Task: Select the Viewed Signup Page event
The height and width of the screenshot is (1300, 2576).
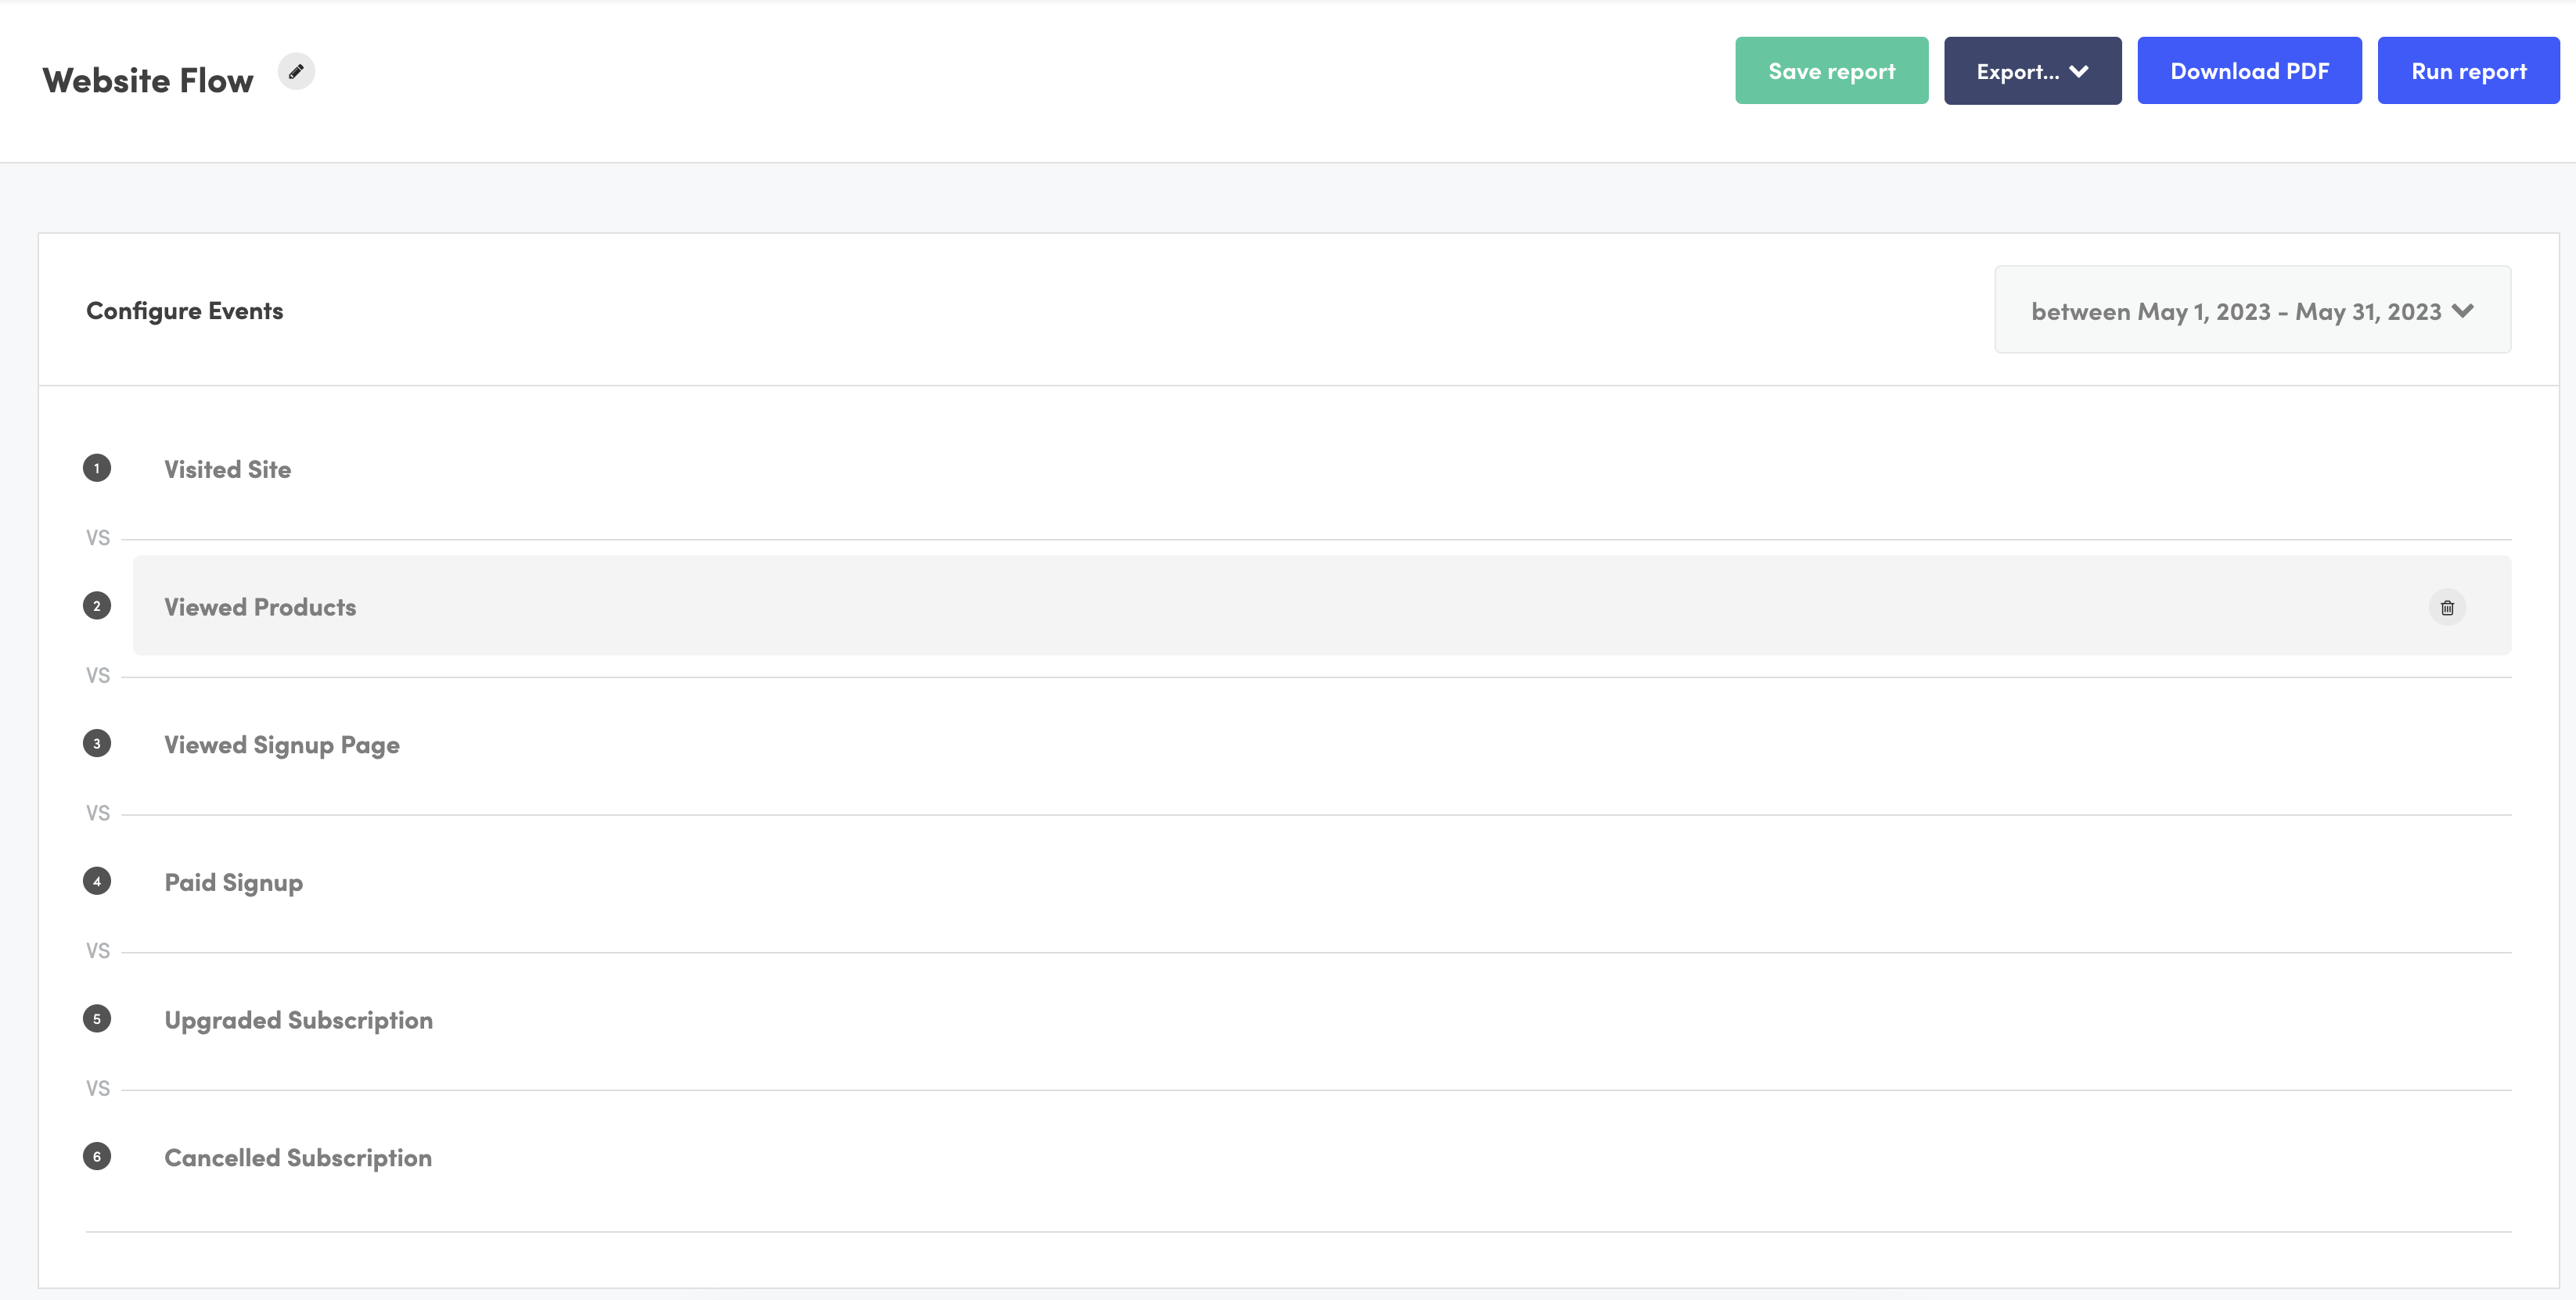Action: coord(281,743)
